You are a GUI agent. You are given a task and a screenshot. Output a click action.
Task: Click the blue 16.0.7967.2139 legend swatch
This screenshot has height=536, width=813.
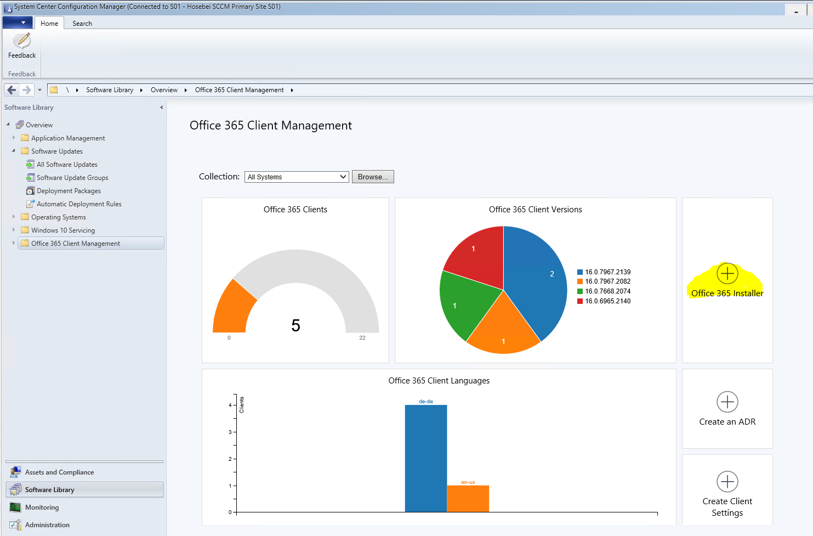580,272
